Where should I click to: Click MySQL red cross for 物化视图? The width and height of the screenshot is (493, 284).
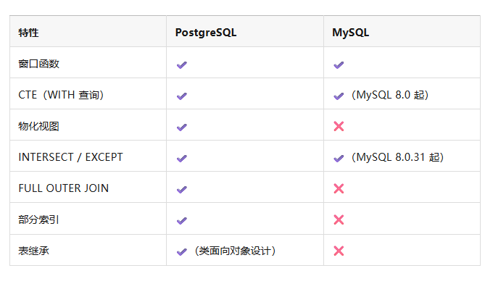pos(339,126)
